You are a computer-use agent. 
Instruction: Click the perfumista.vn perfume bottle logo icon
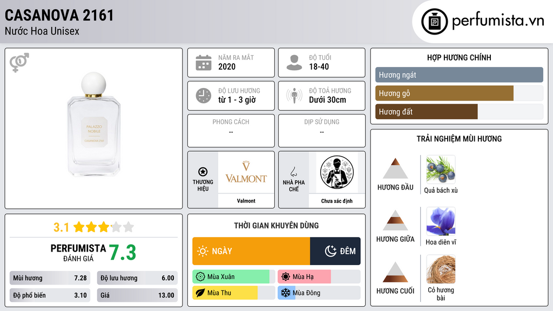point(434,22)
